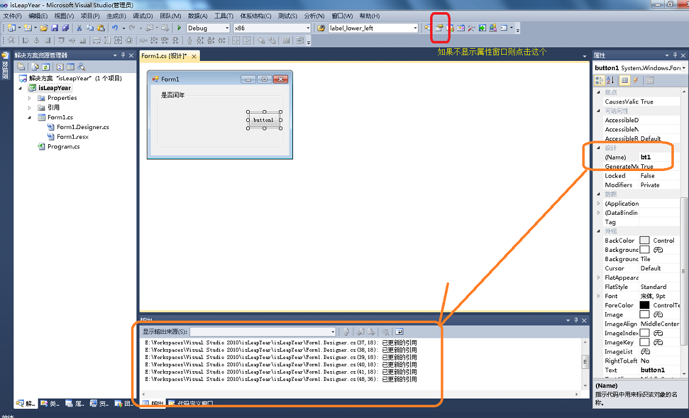The image size is (689, 418).
Task: Save the current file with the floppy icon
Action: (54, 27)
